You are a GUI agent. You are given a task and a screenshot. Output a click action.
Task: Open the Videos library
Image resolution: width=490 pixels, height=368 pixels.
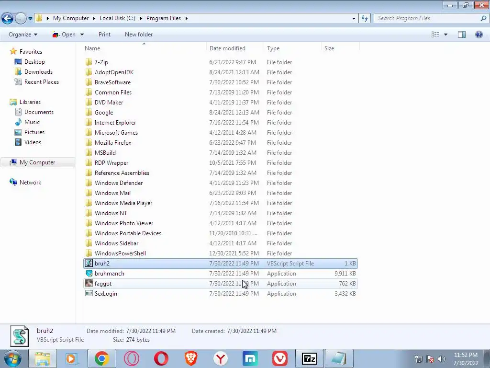(33, 142)
